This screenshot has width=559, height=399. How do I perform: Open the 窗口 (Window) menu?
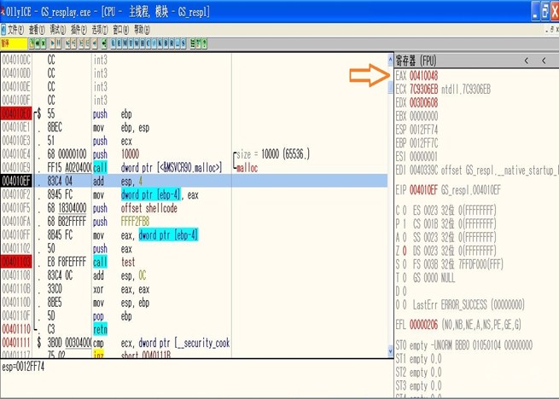(x=121, y=30)
